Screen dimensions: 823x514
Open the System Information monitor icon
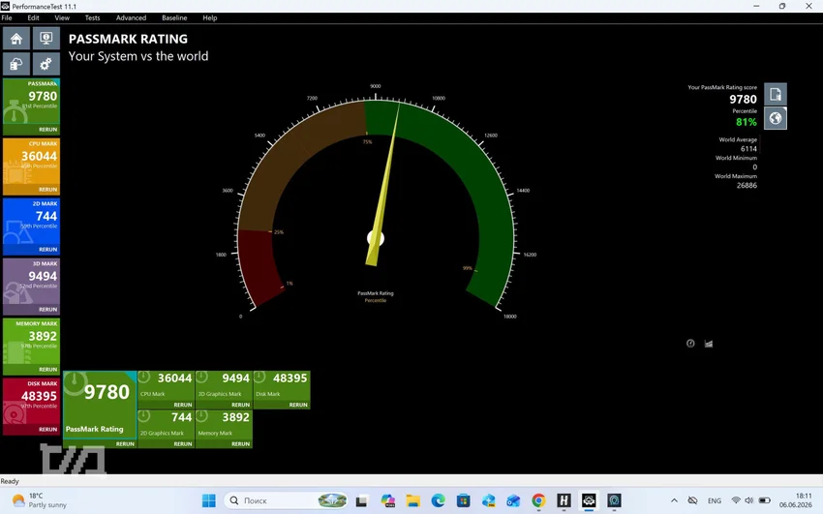click(x=46, y=39)
